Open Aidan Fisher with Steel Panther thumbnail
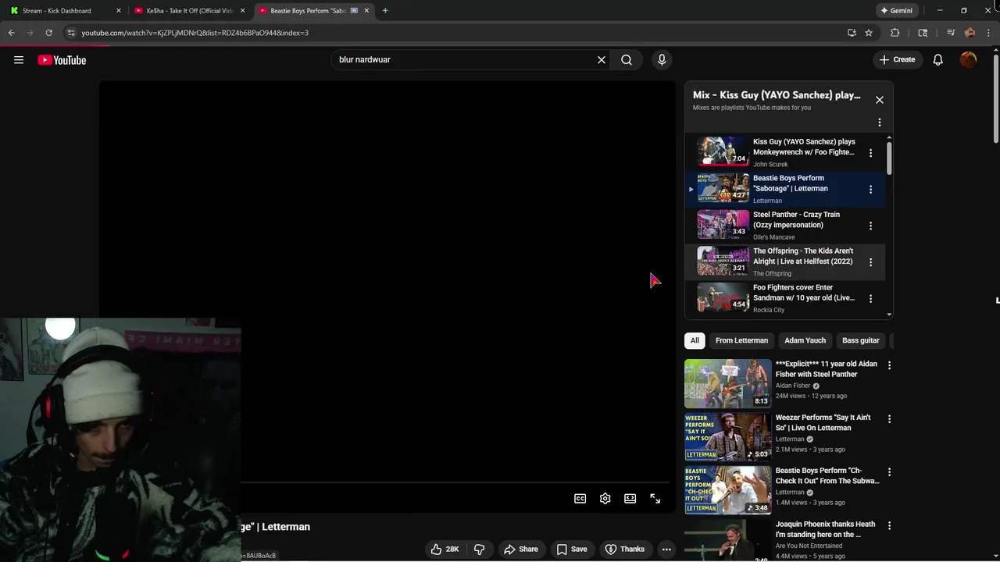Screen dimensions: 1000x562 727,383
